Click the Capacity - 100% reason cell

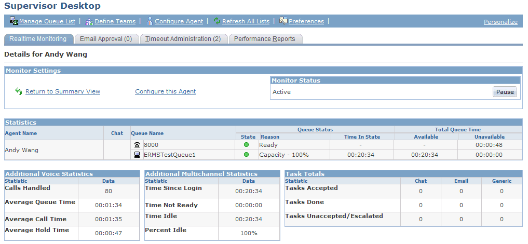pyautogui.click(x=294, y=155)
